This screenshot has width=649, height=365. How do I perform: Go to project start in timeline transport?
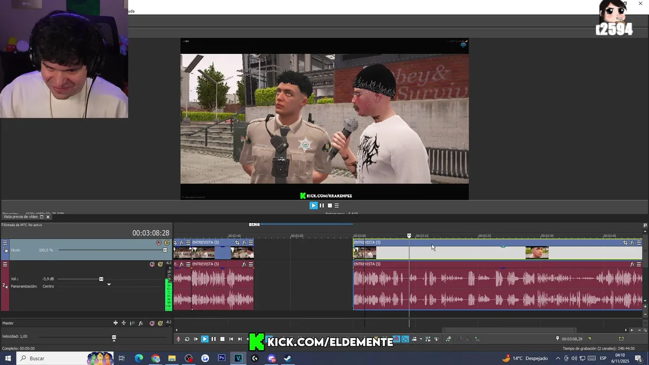(x=231, y=339)
